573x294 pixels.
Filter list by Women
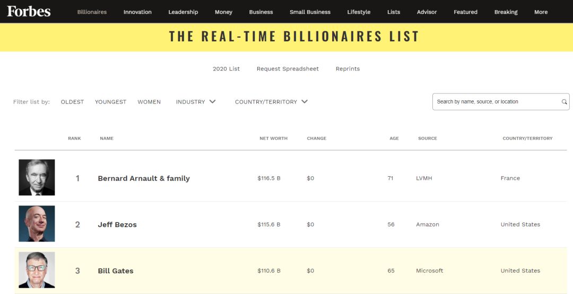tap(149, 102)
